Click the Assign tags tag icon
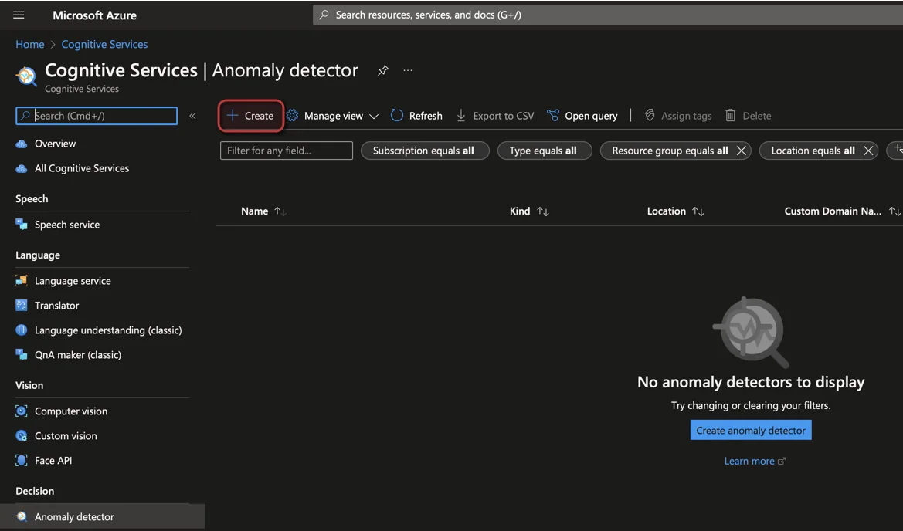 coord(650,116)
